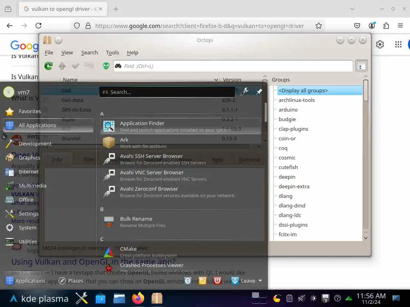410x307 pixels.
Task: Expand the Leave options arrow
Action: [260, 281]
